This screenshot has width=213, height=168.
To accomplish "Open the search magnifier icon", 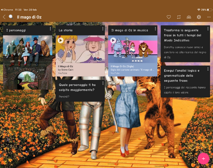I will click(x=11, y=17).
